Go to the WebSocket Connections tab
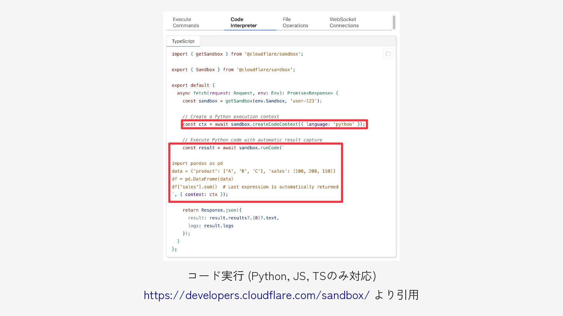Viewport: 563px width, 316px height. [x=344, y=23]
